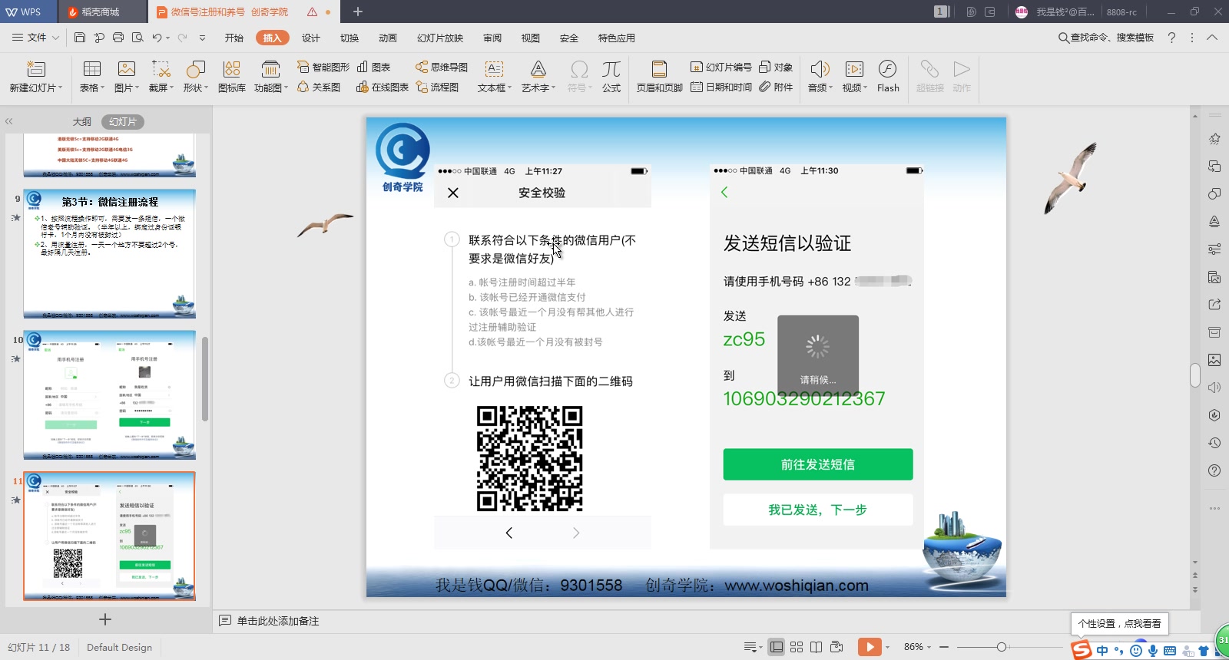Screen dimensions: 1229x660
Task: Click 个性设置，点我看看 tooltip
Action: (x=1119, y=623)
